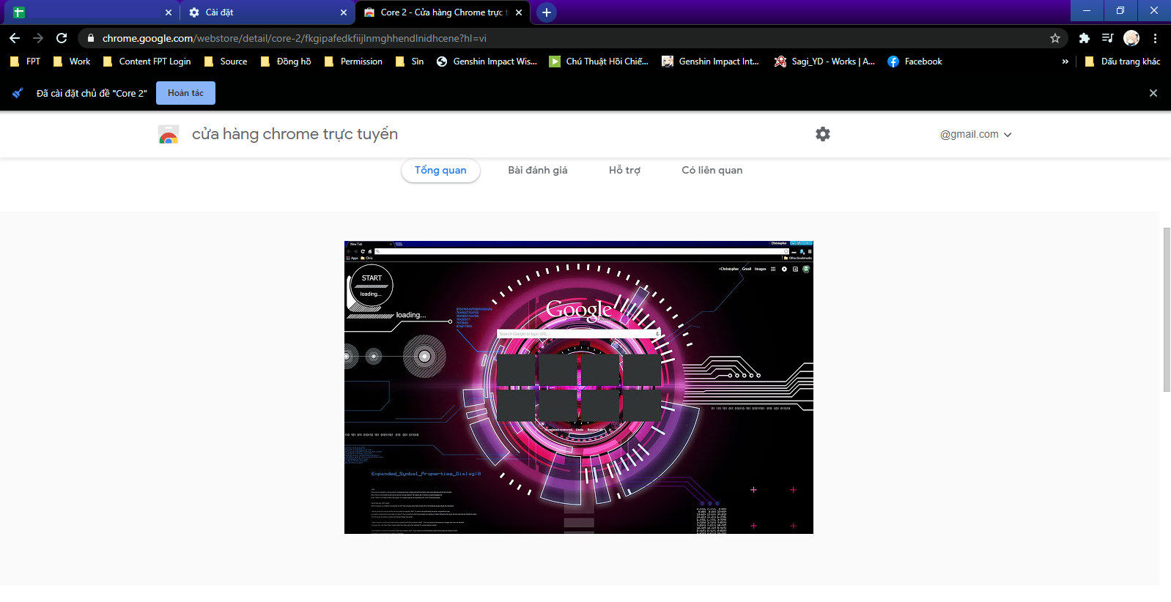Open the Dấu trang khác bookmarks folder
Screen dimensions: 1171x602
click(1122, 62)
